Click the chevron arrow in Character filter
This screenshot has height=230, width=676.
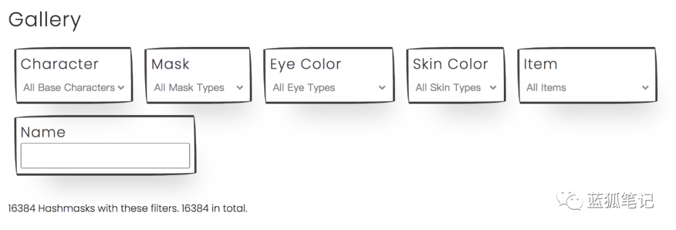121,87
